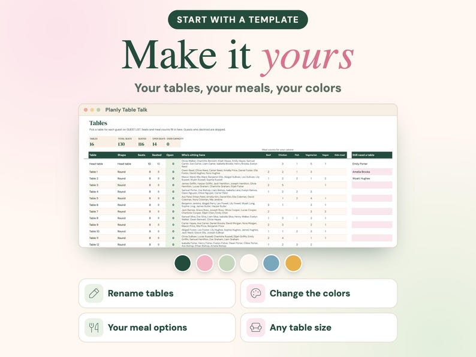Select the Table 4 name cell
The image size is (476, 357).
94,192
